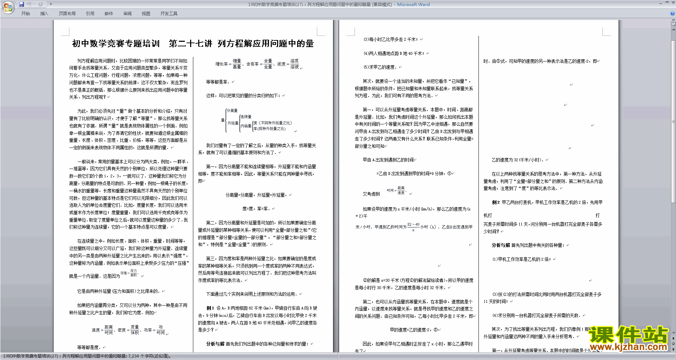Viewport: 676px width, 360px height.
Task: Switch to the 引用 tab
Action: point(90,13)
